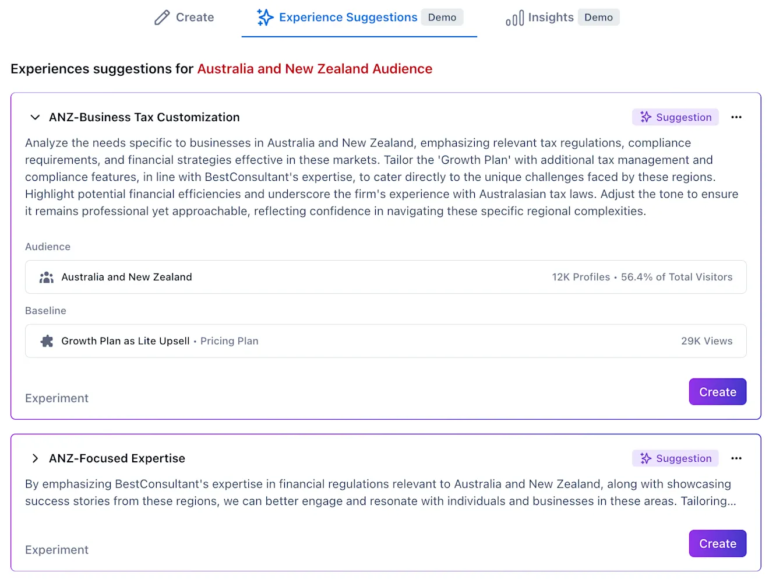This screenshot has width=769, height=579.
Task: Click the Growth Plan as Lite Upsell baseline row
Action: (386, 341)
